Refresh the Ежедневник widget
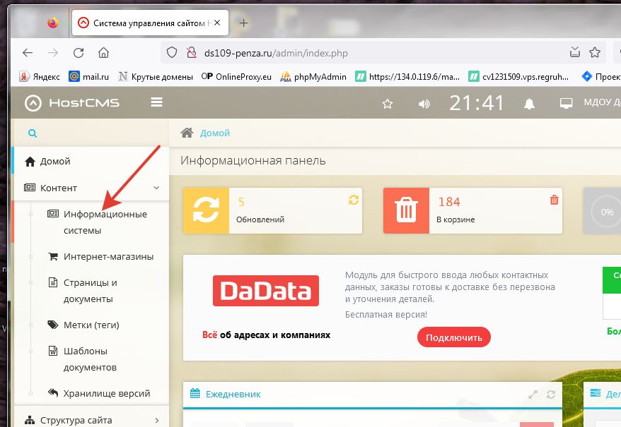 550,395
